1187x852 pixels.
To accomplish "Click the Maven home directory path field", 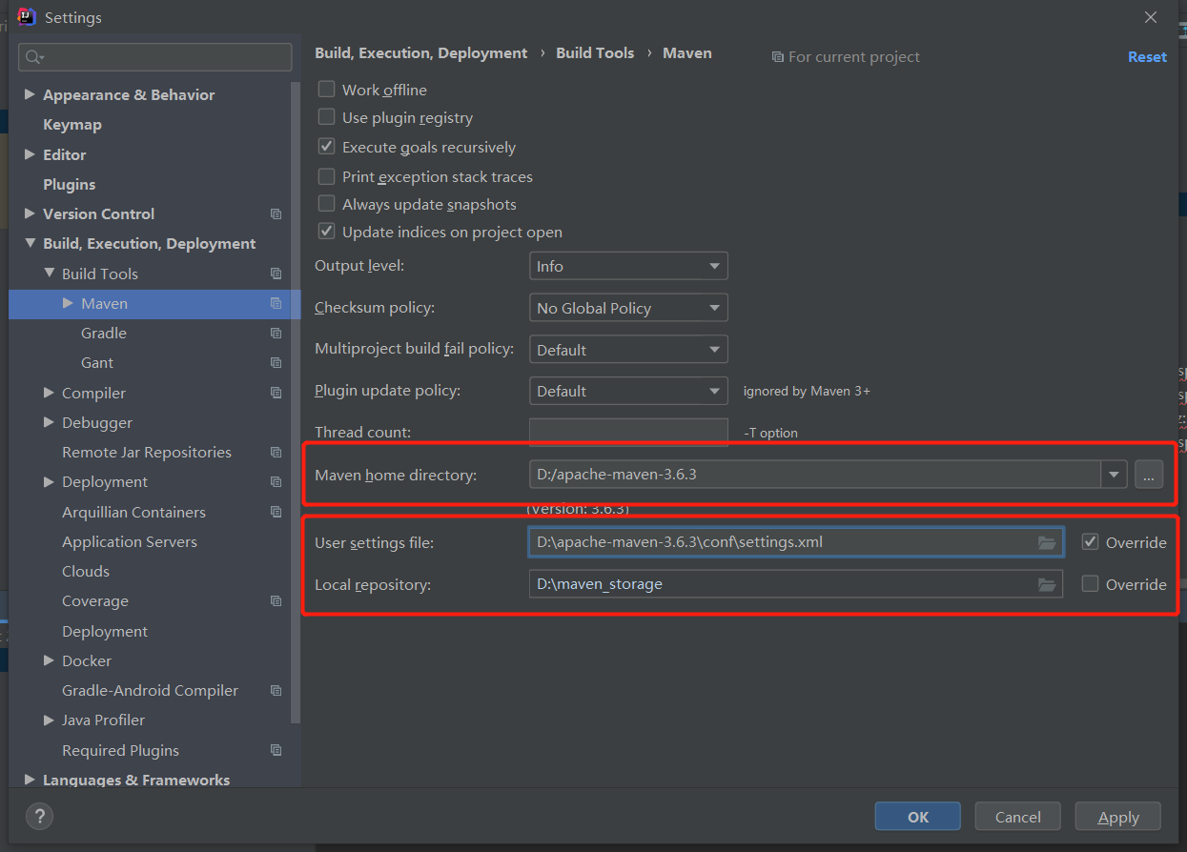I will pyautogui.click(x=815, y=474).
